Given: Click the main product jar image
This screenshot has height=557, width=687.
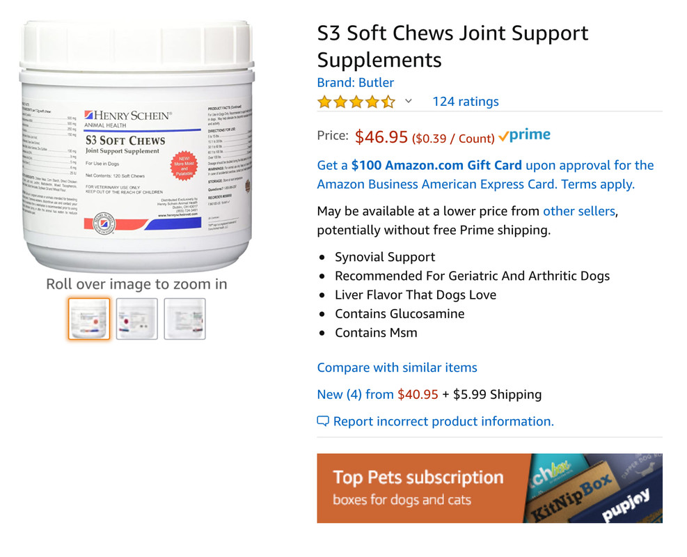Looking at the screenshot, I should 136,146.
